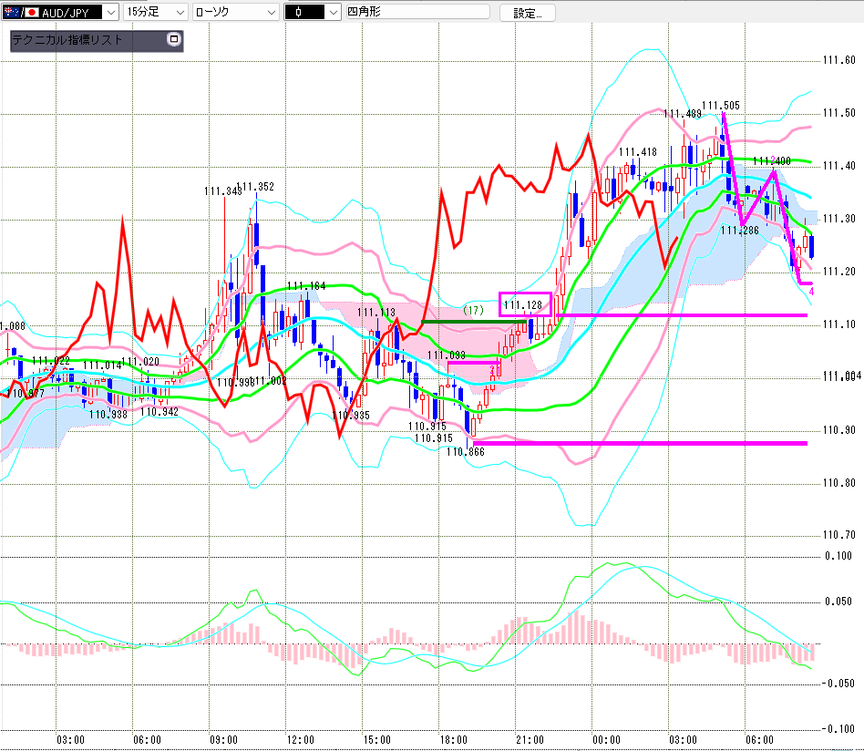This screenshot has height=751, width=864.
Task: Click the テクニカル指標リスト panel title
Action: (67, 40)
